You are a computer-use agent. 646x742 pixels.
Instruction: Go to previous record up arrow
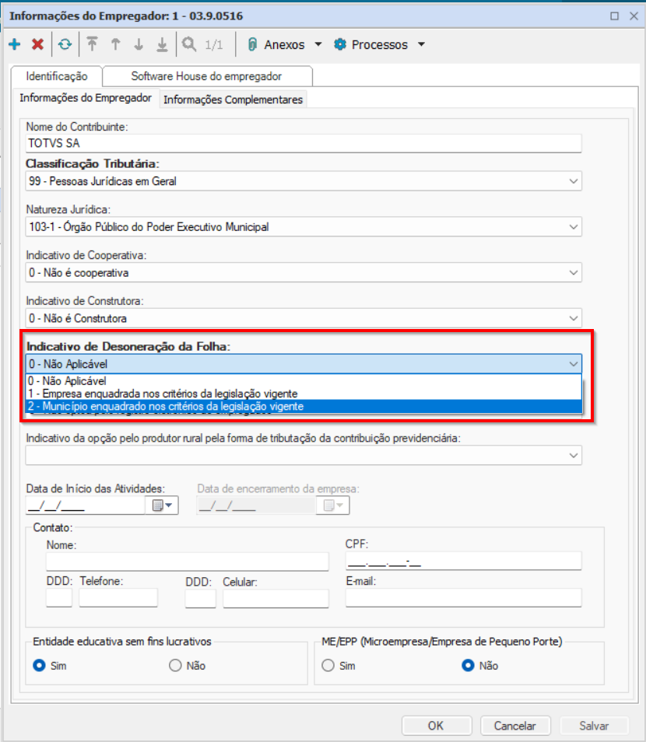(x=115, y=45)
